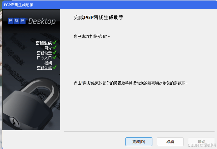Click green checkmark beside bold 密钥生成 heading

(54, 42)
